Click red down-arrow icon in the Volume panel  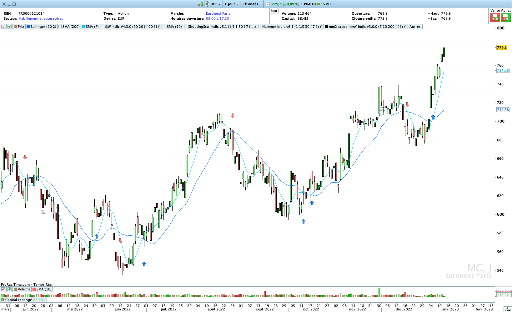[3, 289]
